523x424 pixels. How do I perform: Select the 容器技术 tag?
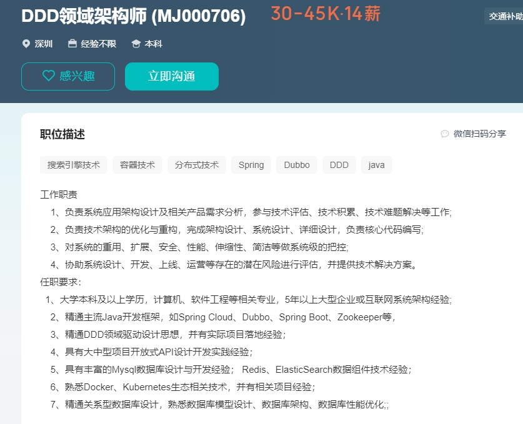[137, 165]
